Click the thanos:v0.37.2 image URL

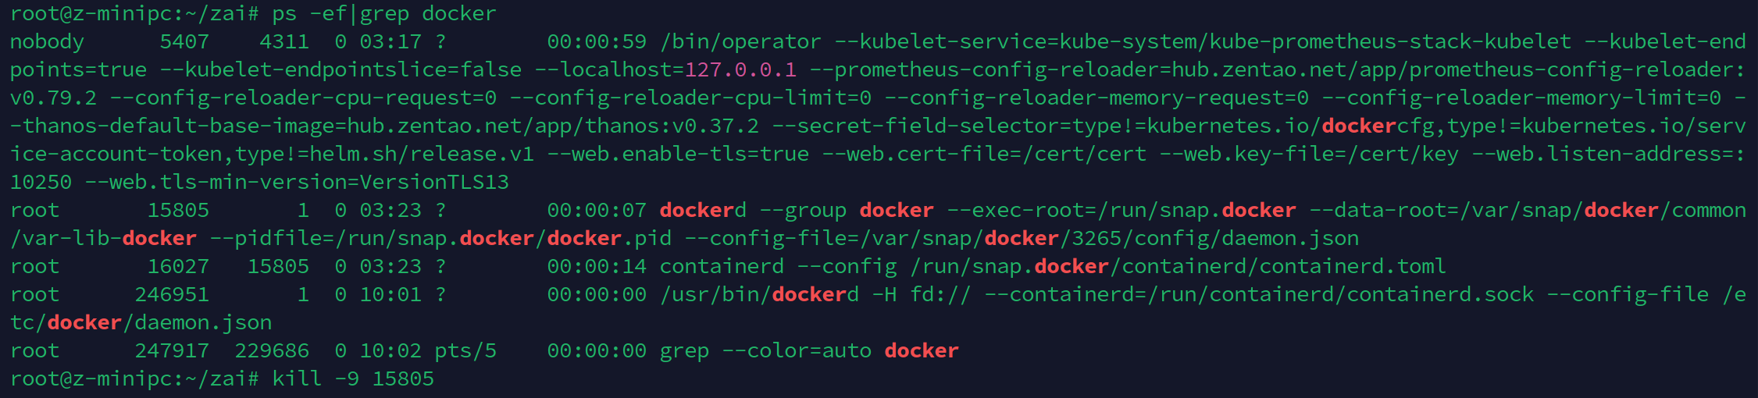pos(553,126)
